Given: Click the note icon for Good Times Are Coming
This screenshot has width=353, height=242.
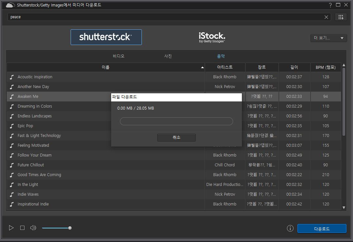Looking at the screenshot, I should coord(12,175).
